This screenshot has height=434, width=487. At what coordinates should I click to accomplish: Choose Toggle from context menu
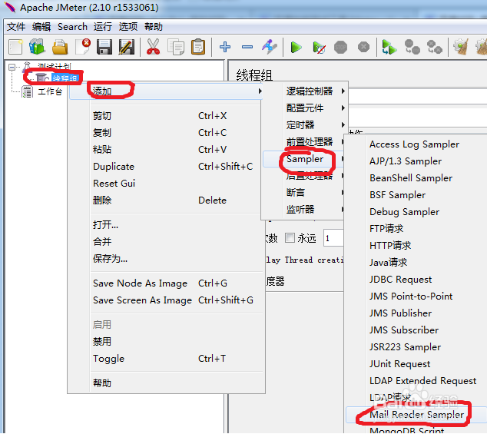point(166,359)
